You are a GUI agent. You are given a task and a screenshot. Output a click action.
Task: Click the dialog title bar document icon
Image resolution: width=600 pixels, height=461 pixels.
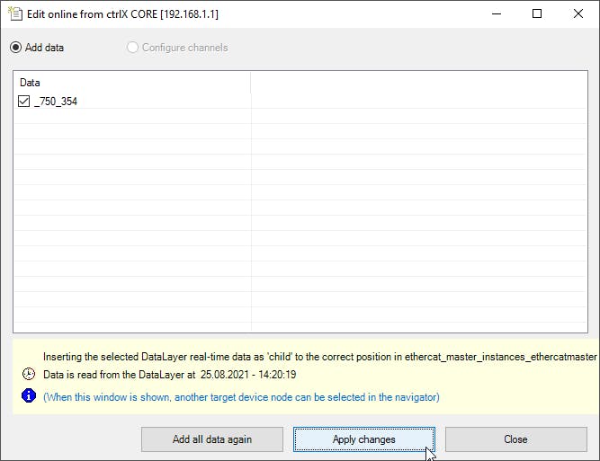tap(15, 13)
